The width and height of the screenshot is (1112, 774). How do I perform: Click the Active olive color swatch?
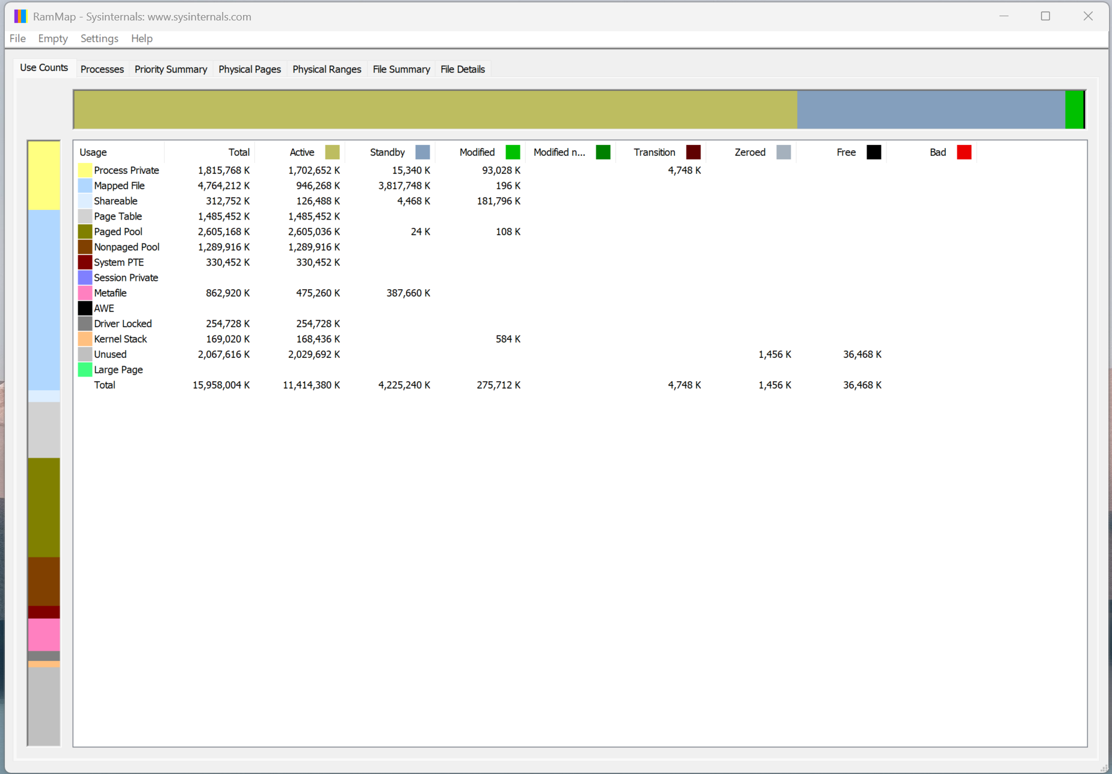click(x=332, y=152)
